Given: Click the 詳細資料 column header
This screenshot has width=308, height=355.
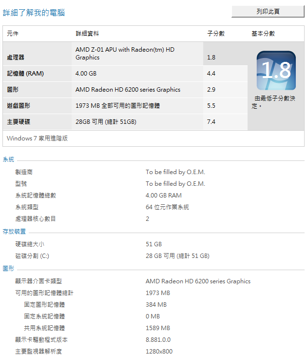Looking at the screenshot, I should coord(87,34).
